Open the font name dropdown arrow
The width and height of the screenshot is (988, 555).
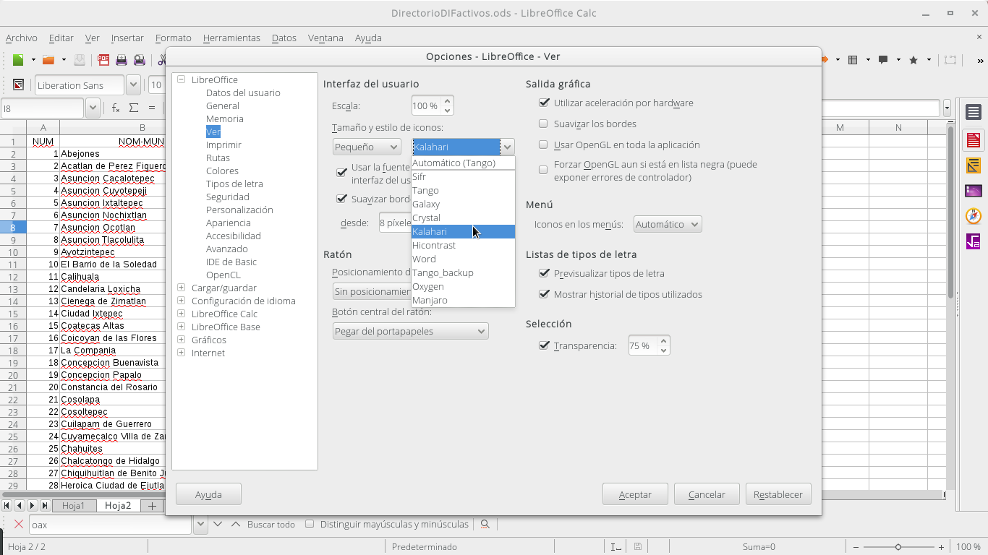[133, 85]
